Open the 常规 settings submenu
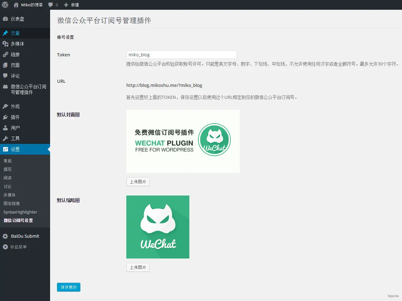Screen dimensions: 402x301 pyautogui.click(x=8, y=161)
